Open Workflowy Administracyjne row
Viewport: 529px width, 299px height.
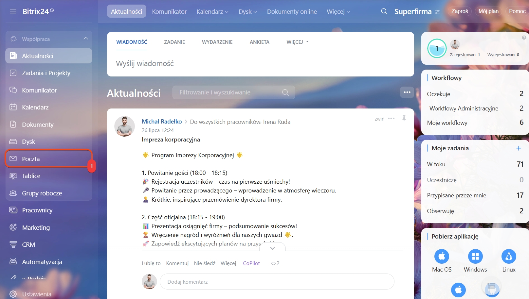click(475, 108)
